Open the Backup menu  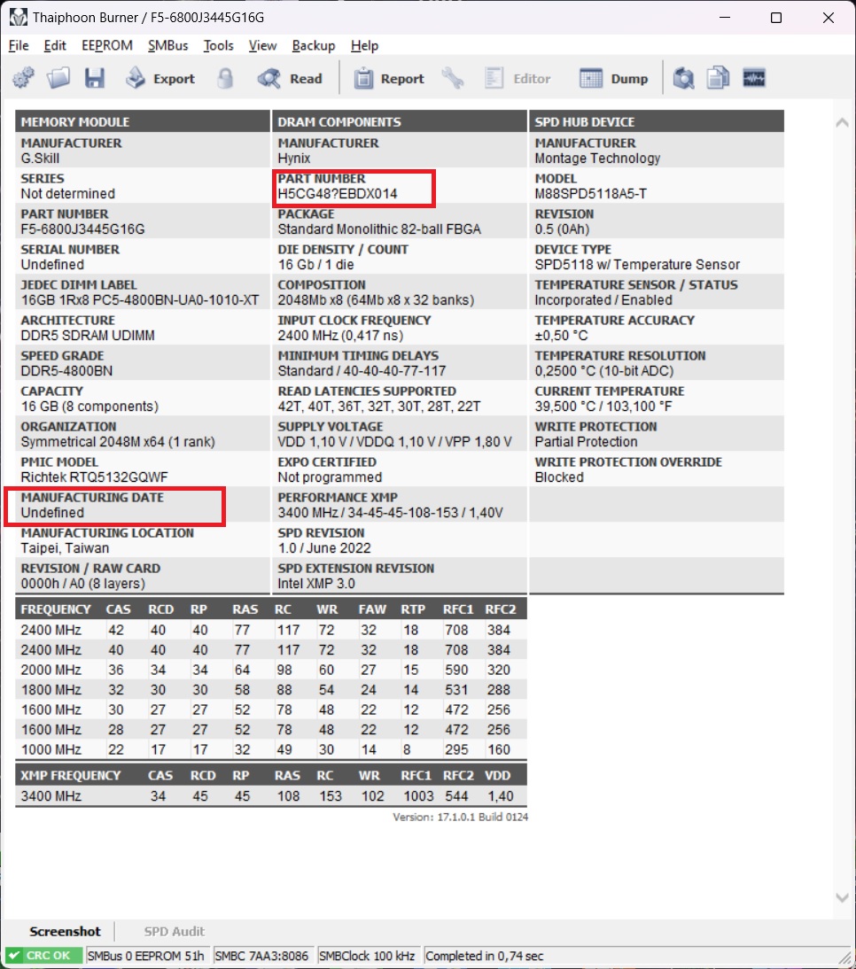pos(314,46)
